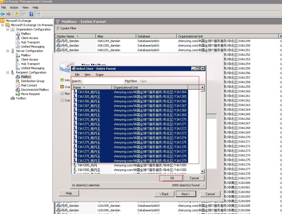
Task: Click the Show/Hide Console Tree icon
Action: pos(23,14)
